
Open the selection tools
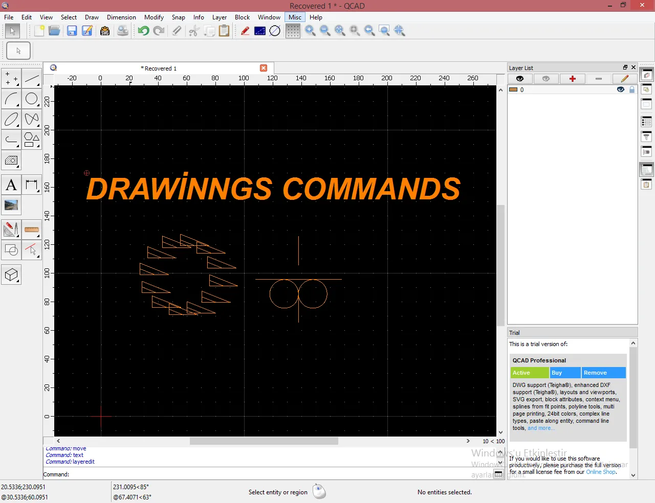coord(32,250)
